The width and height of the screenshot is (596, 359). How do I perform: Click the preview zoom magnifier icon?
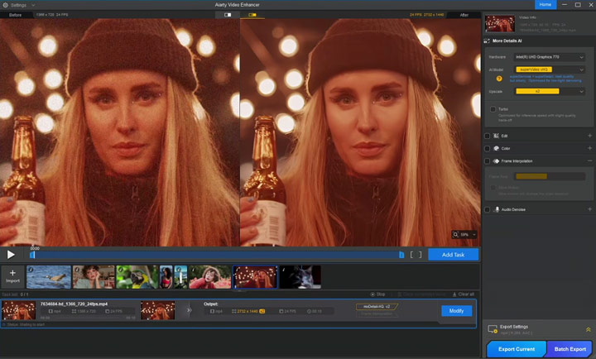pos(455,235)
